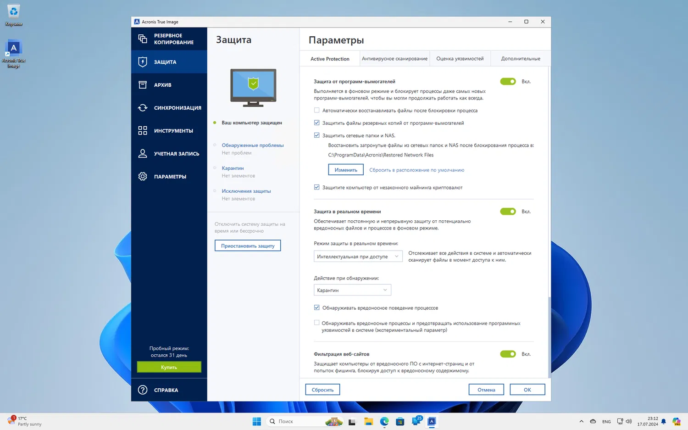This screenshot has width=688, height=430.
Task: Launch Microsoft Edge from the taskbar
Action: click(384, 421)
